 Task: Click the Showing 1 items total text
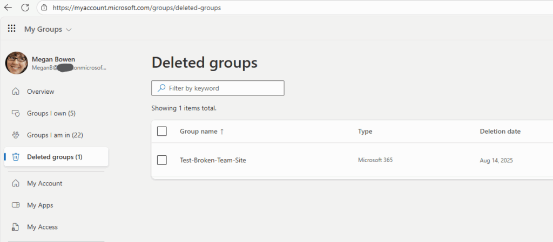click(184, 108)
